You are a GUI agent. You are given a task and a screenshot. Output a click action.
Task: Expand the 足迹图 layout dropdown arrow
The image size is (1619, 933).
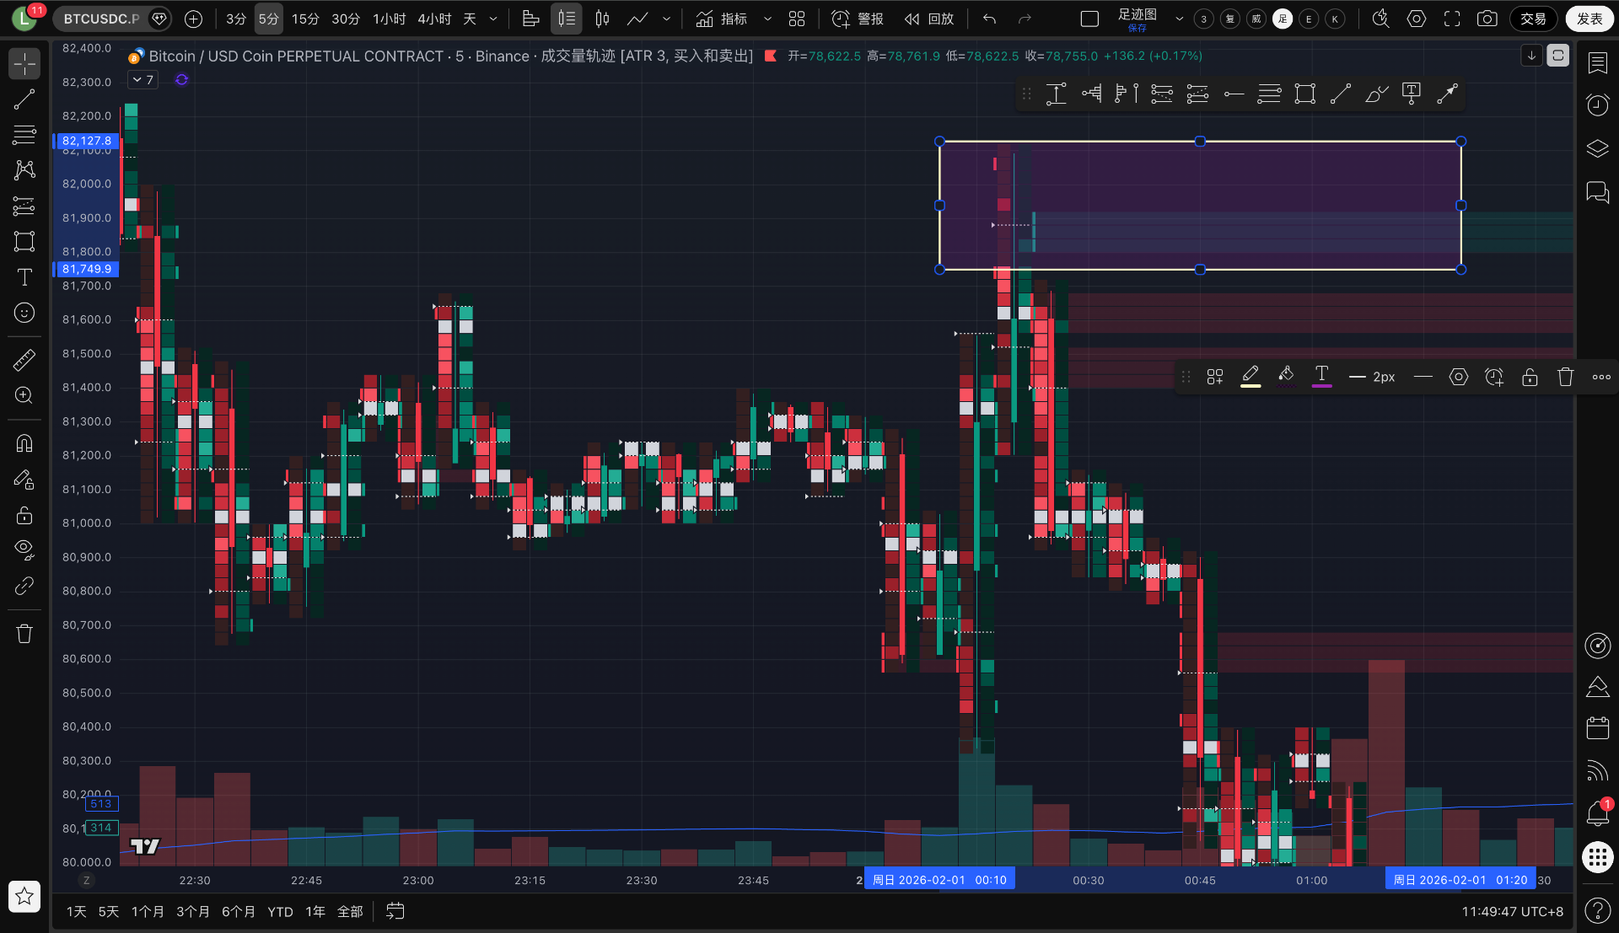1179,19
